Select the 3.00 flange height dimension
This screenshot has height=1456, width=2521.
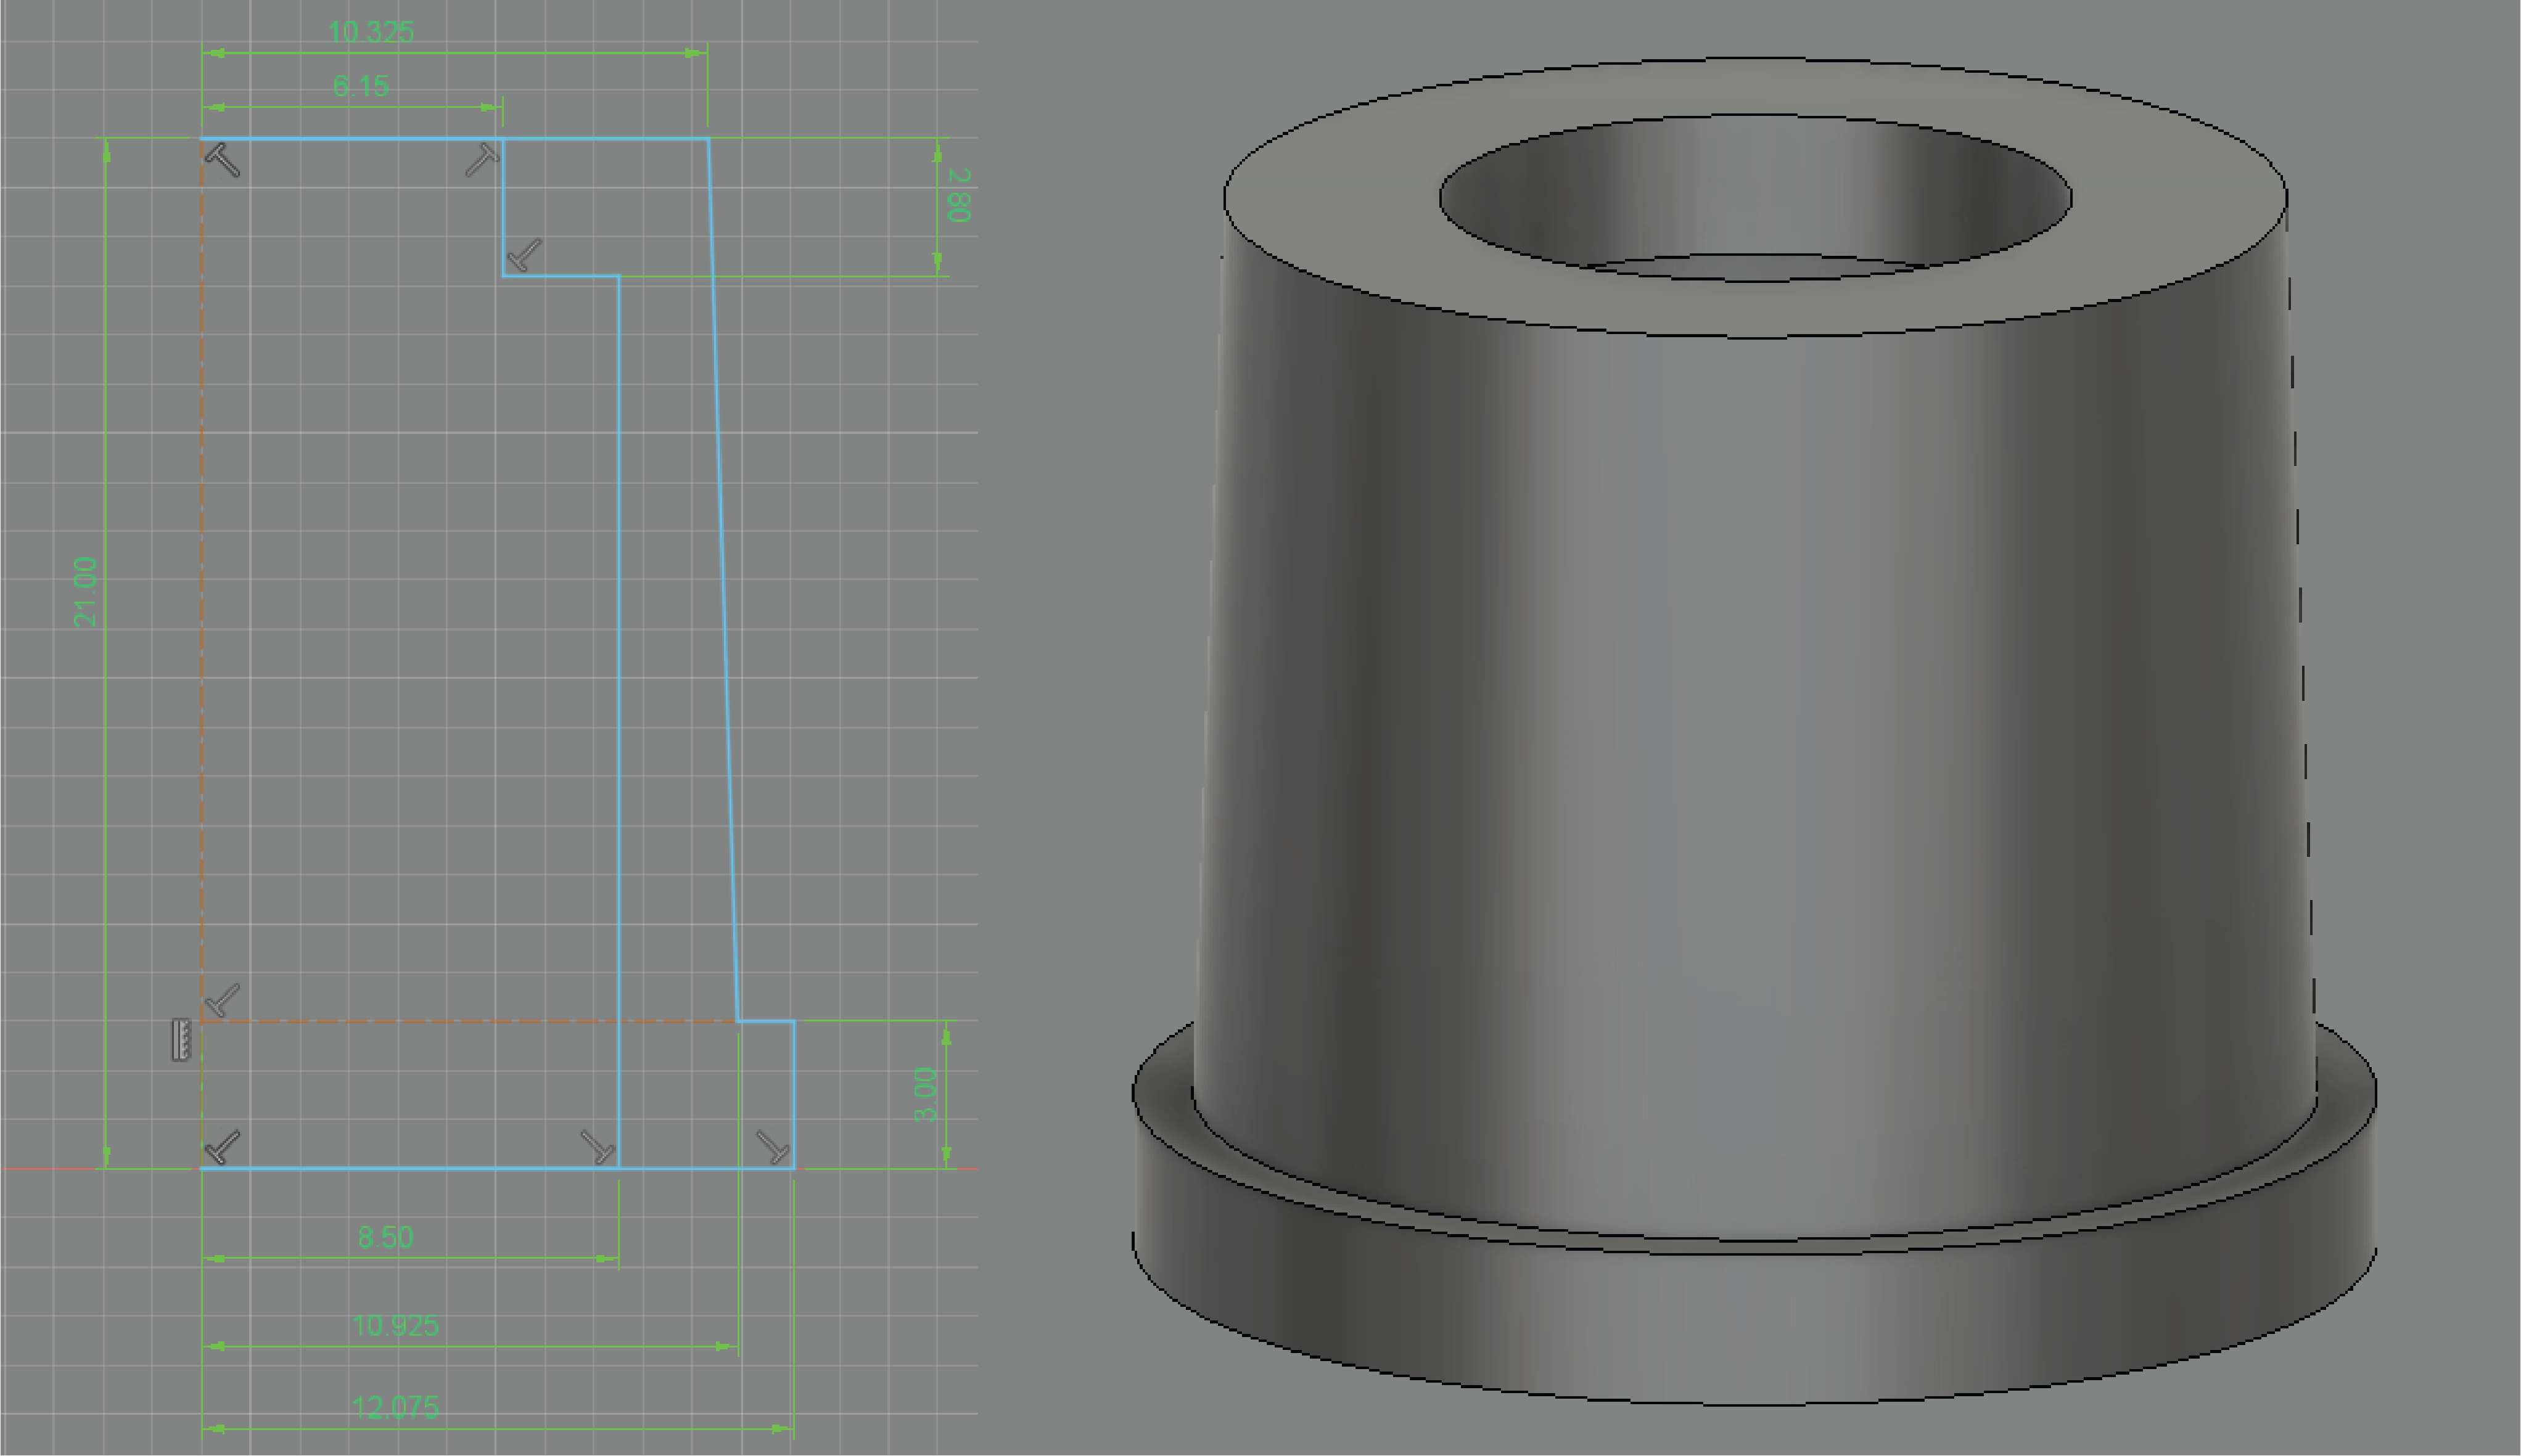point(926,1094)
